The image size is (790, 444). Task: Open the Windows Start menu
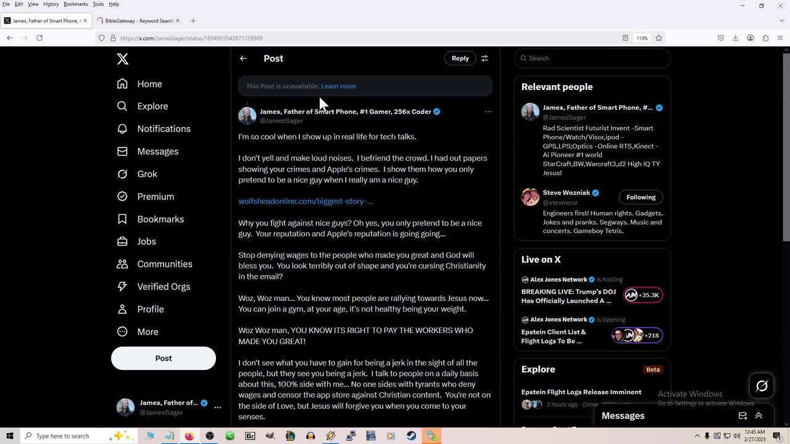(10, 436)
